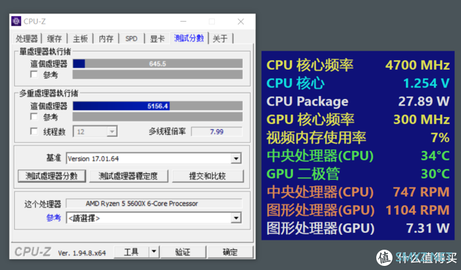The width and height of the screenshot is (461, 270).
Task: Close the CPU-Z window
Action: click(x=241, y=22)
